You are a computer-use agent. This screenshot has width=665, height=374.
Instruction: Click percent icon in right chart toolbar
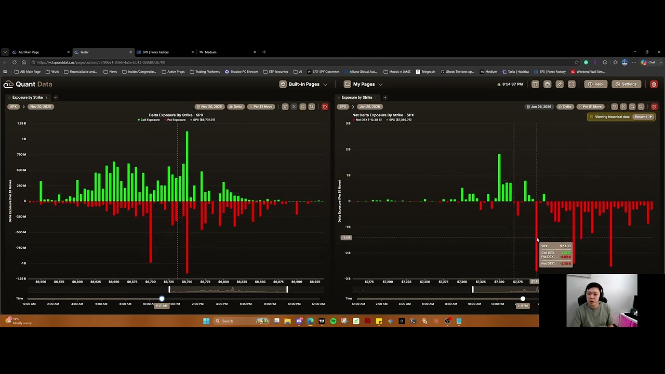623,106
